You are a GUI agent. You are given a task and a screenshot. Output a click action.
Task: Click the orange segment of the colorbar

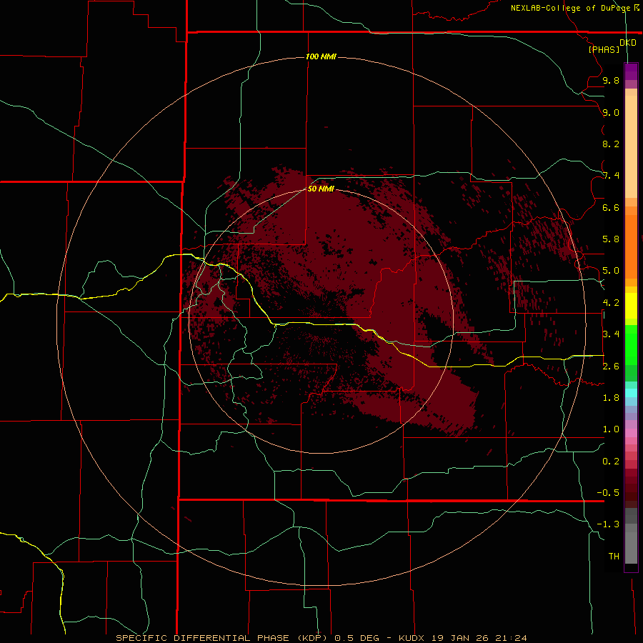pyautogui.click(x=631, y=246)
